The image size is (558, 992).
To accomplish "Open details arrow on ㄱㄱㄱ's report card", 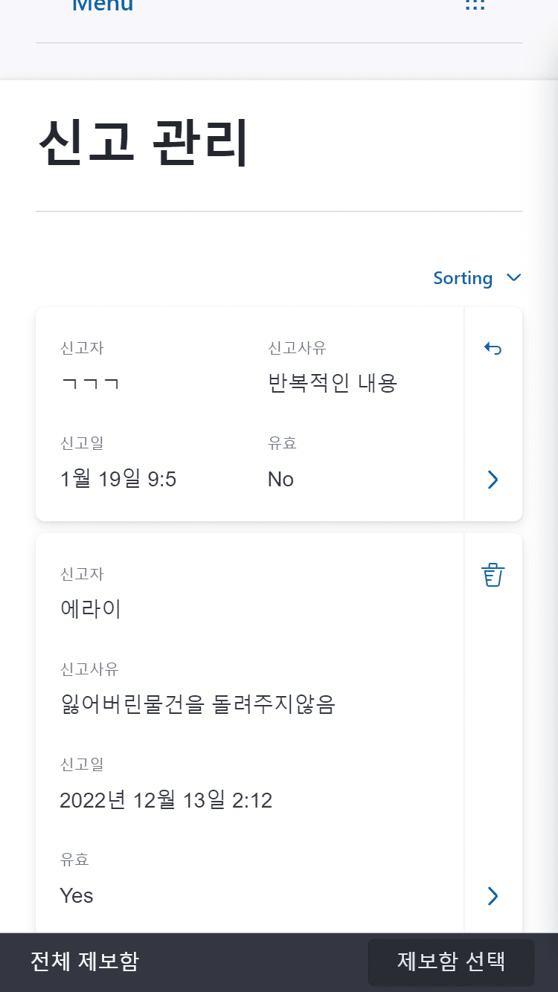I will (x=493, y=480).
